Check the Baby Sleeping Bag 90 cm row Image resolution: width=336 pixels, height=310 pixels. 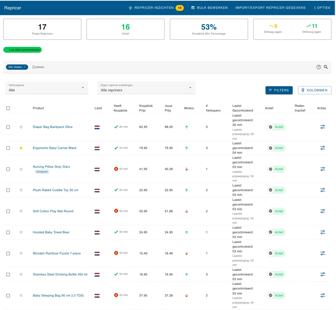point(8,295)
